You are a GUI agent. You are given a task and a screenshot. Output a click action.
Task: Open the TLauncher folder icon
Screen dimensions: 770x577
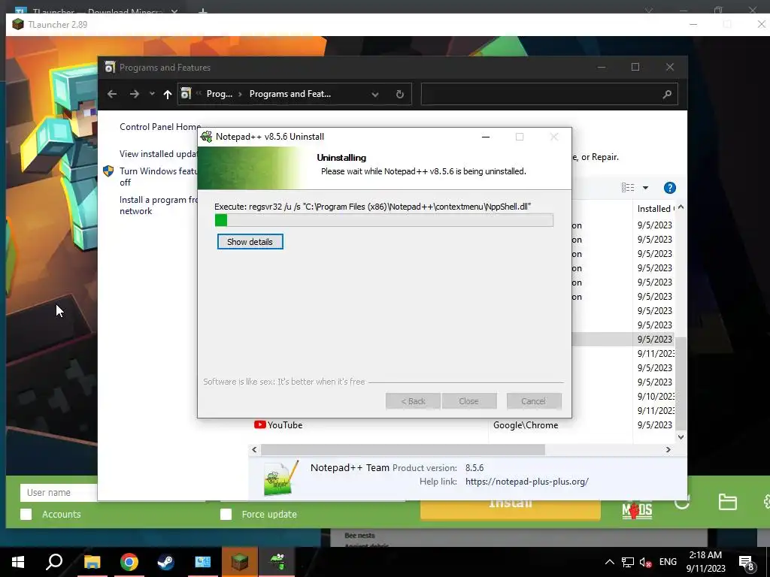[727, 501]
